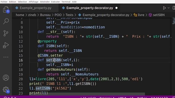175x98 pixels.
Task: Click '@ISBN.setter' decorator on line 15
Action: (x=50, y=56)
